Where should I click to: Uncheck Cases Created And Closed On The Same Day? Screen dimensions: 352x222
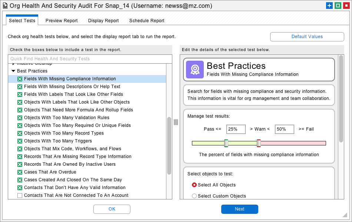coord(20,180)
